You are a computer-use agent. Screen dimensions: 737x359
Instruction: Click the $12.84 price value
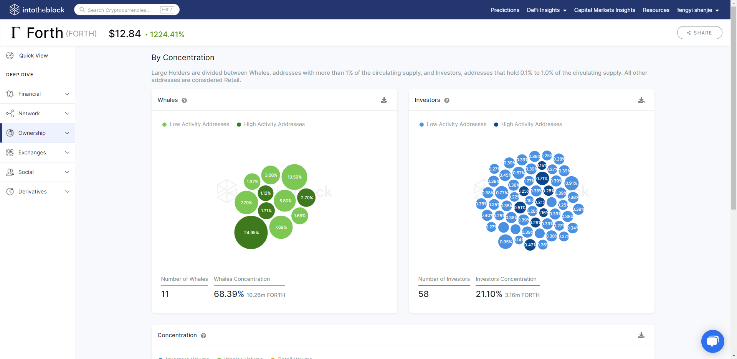click(x=125, y=34)
